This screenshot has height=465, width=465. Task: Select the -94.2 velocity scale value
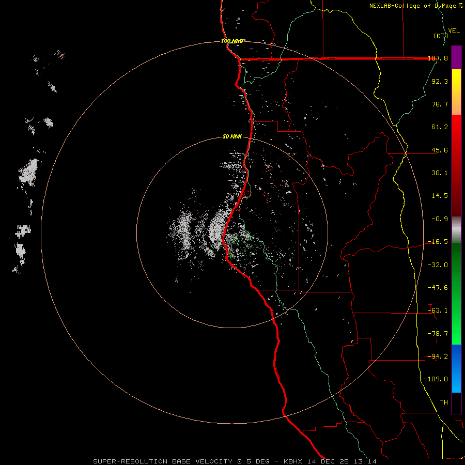coord(438,357)
